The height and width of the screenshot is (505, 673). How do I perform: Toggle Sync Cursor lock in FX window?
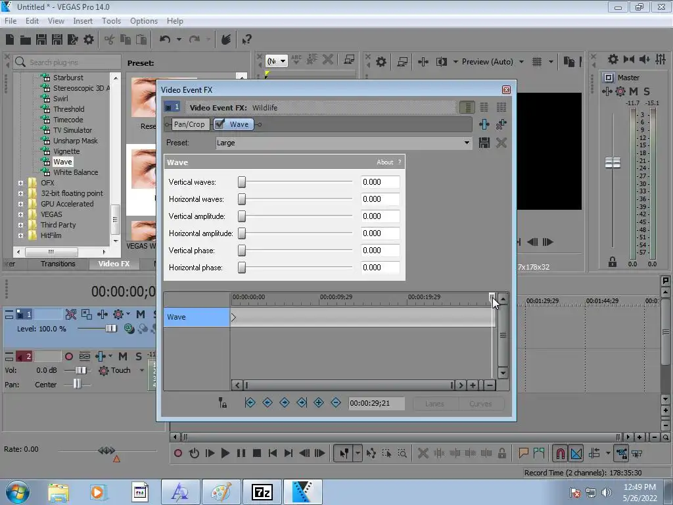[222, 403]
